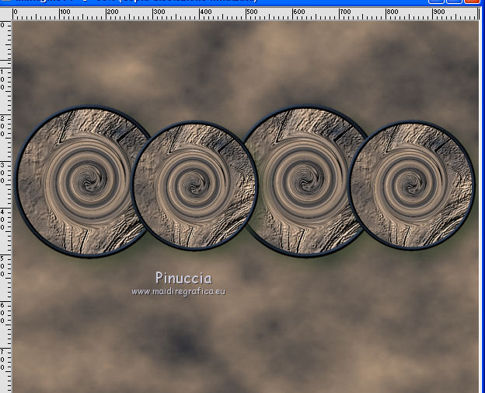Click the leftmost spiral disc in the canvas

(83, 182)
